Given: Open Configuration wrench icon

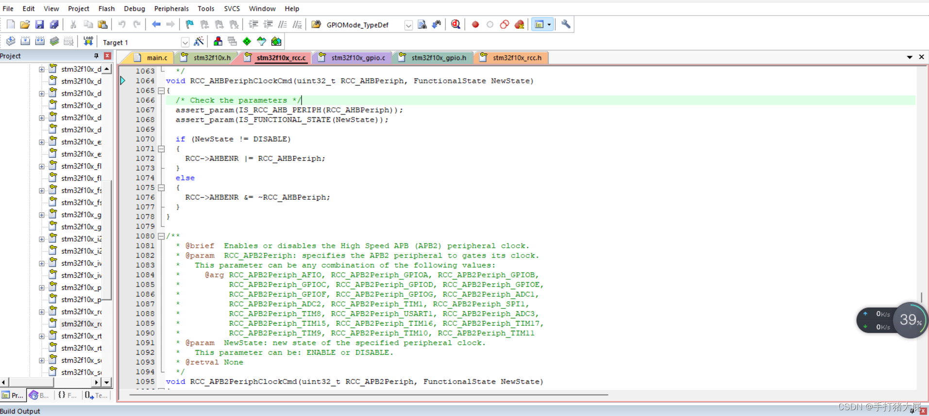Looking at the screenshot, I should coord(566,24).
